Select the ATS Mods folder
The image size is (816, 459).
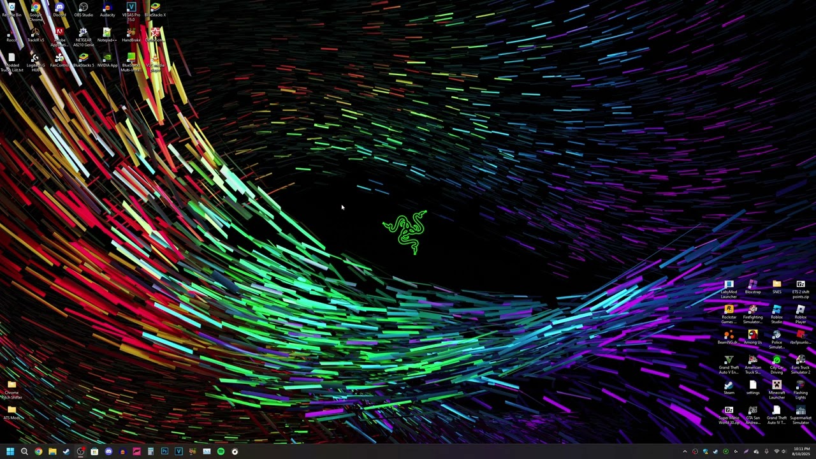[x=11, y=413]
